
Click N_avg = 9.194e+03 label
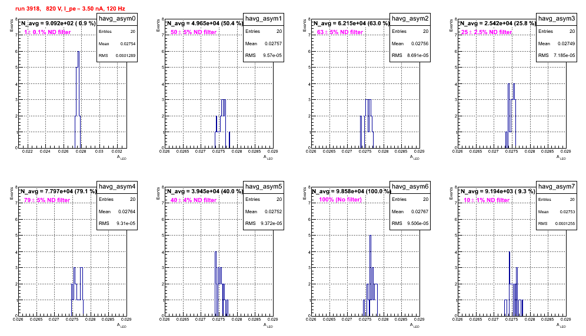point(497,191)
